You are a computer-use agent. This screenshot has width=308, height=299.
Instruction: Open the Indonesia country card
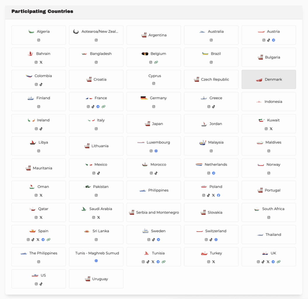click(x=269, y=102)
